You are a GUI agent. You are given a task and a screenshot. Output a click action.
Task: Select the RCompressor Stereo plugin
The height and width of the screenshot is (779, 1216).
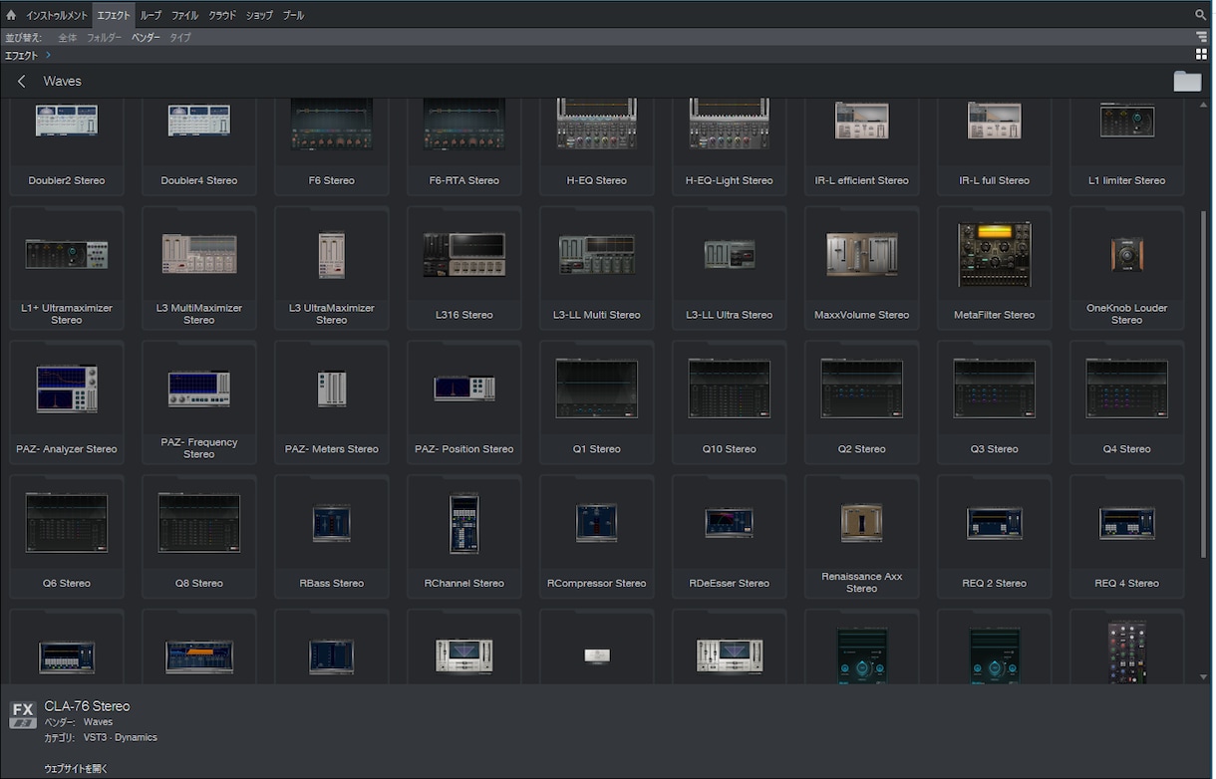point(596,536)
